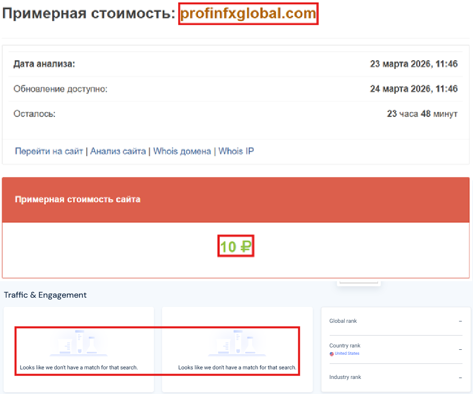Select the highlighted profinfxglobal.com domain name
473x394 pixels.
248,14
